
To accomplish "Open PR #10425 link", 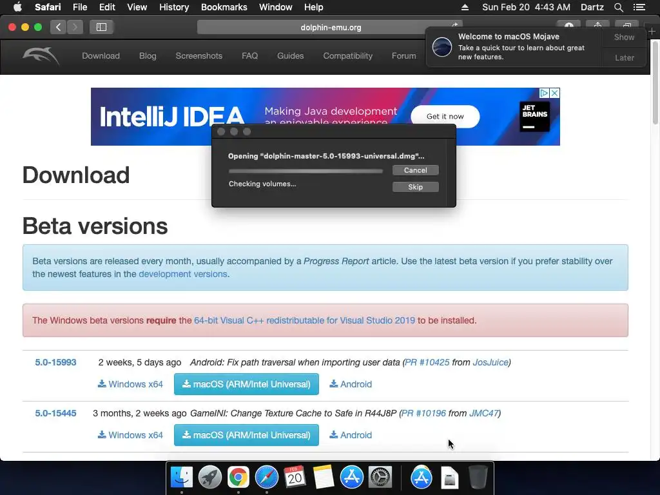I will pyautogui.click(x=427, y=362).
